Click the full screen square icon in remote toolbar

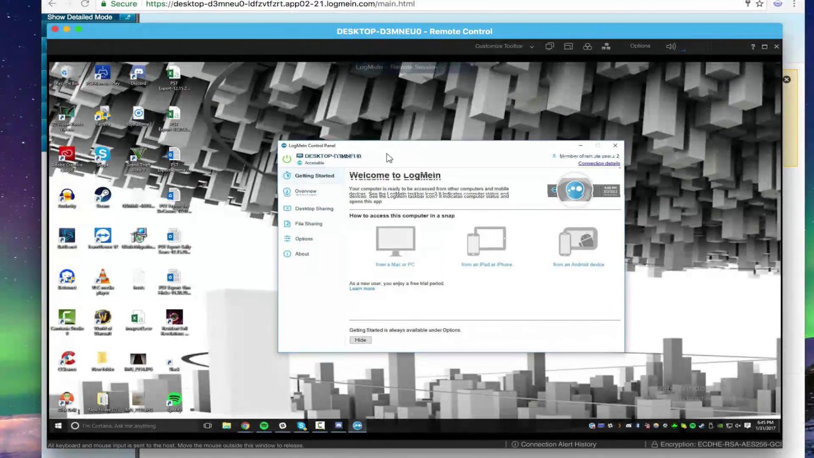[764, 46]
